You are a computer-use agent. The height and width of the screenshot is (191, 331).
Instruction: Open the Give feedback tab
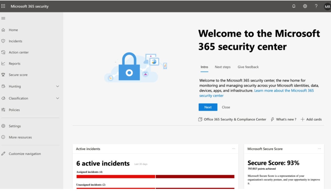pos(248,67)
